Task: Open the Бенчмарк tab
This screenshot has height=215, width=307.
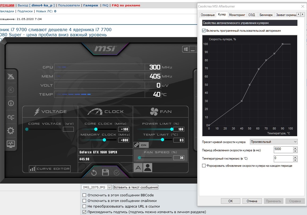Action: coord(266,15)
